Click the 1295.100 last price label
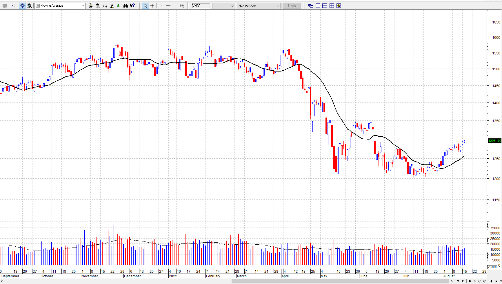Viewport: 502px width, 284px height. pos(495,141)
